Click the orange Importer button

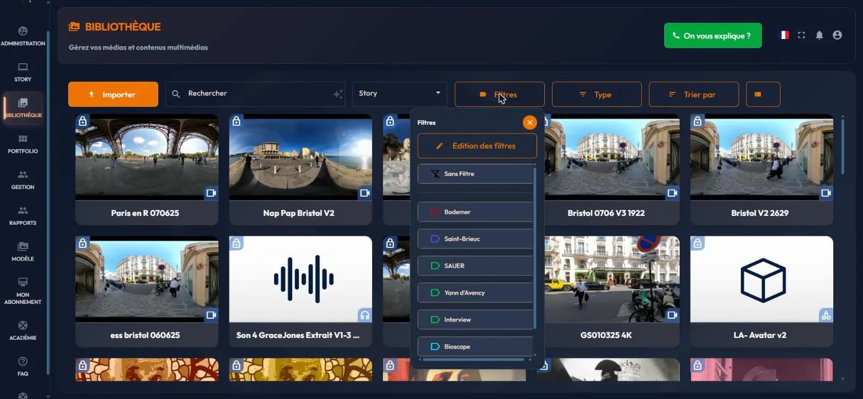[113, 94]
